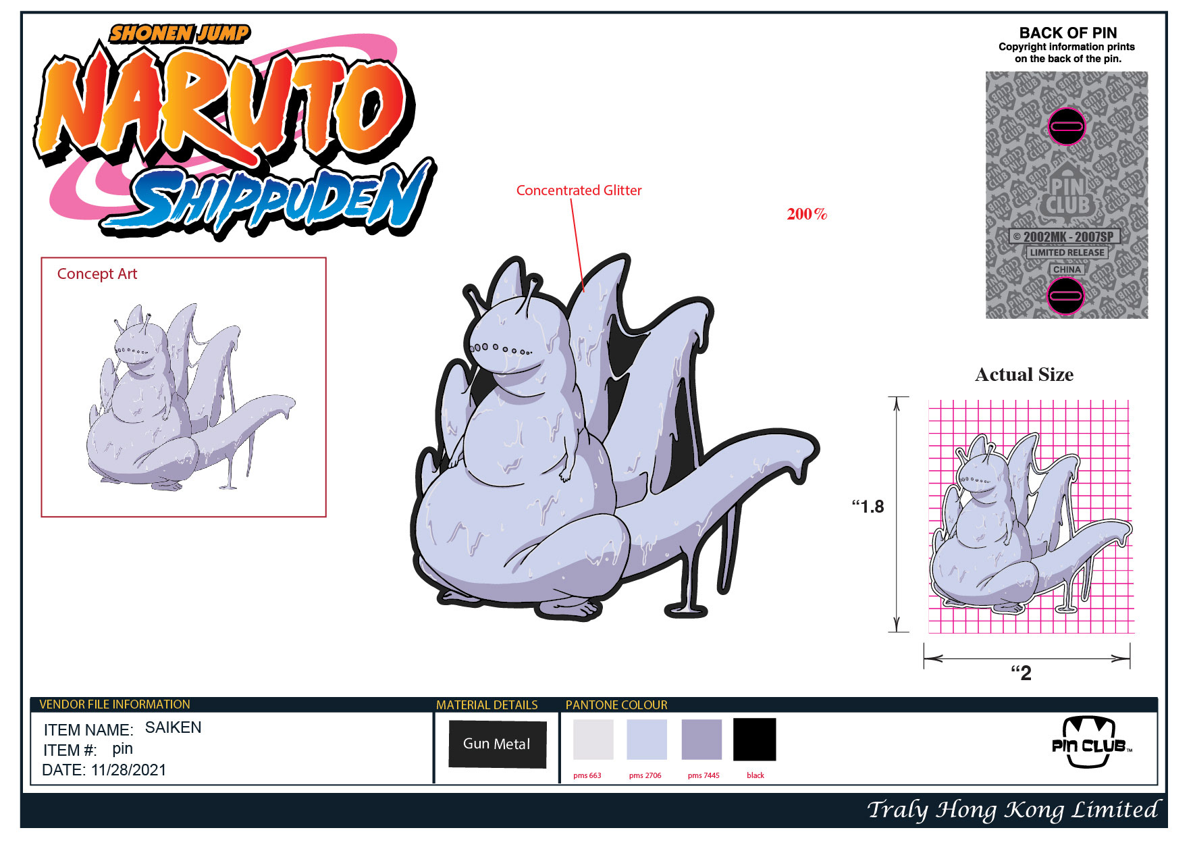
Task: Select the Concept Art sketch thumbnail
Action: pos(191,397)
